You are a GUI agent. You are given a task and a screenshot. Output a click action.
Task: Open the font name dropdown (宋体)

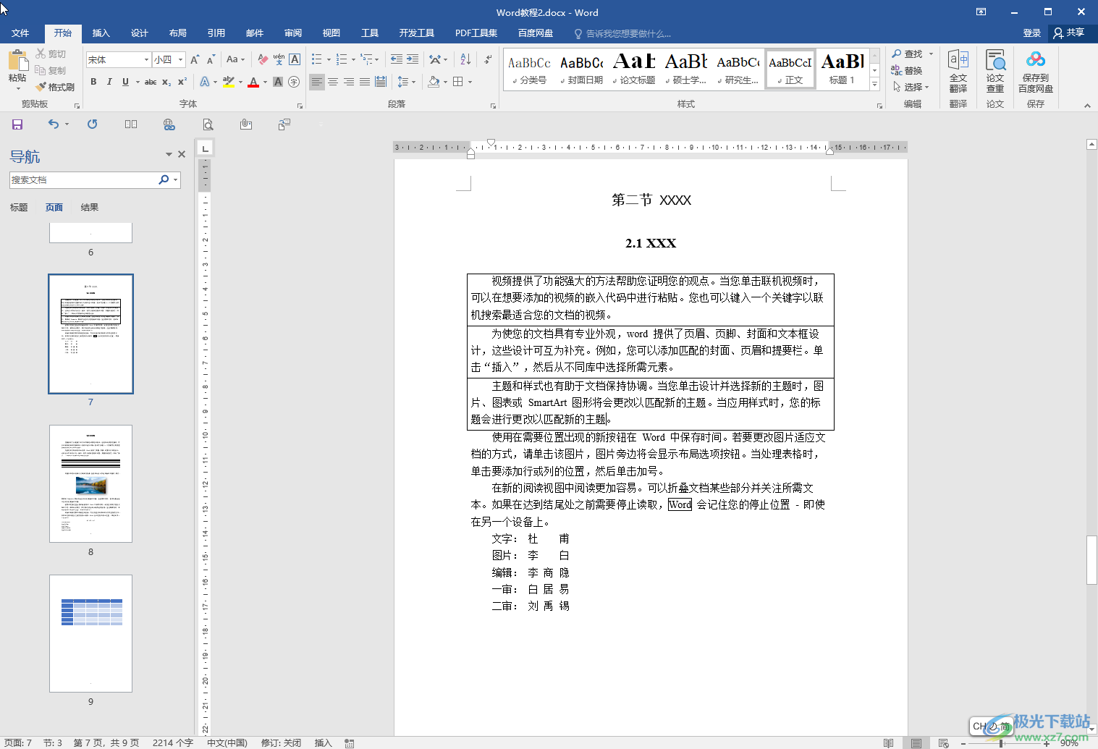coord(146,59)
